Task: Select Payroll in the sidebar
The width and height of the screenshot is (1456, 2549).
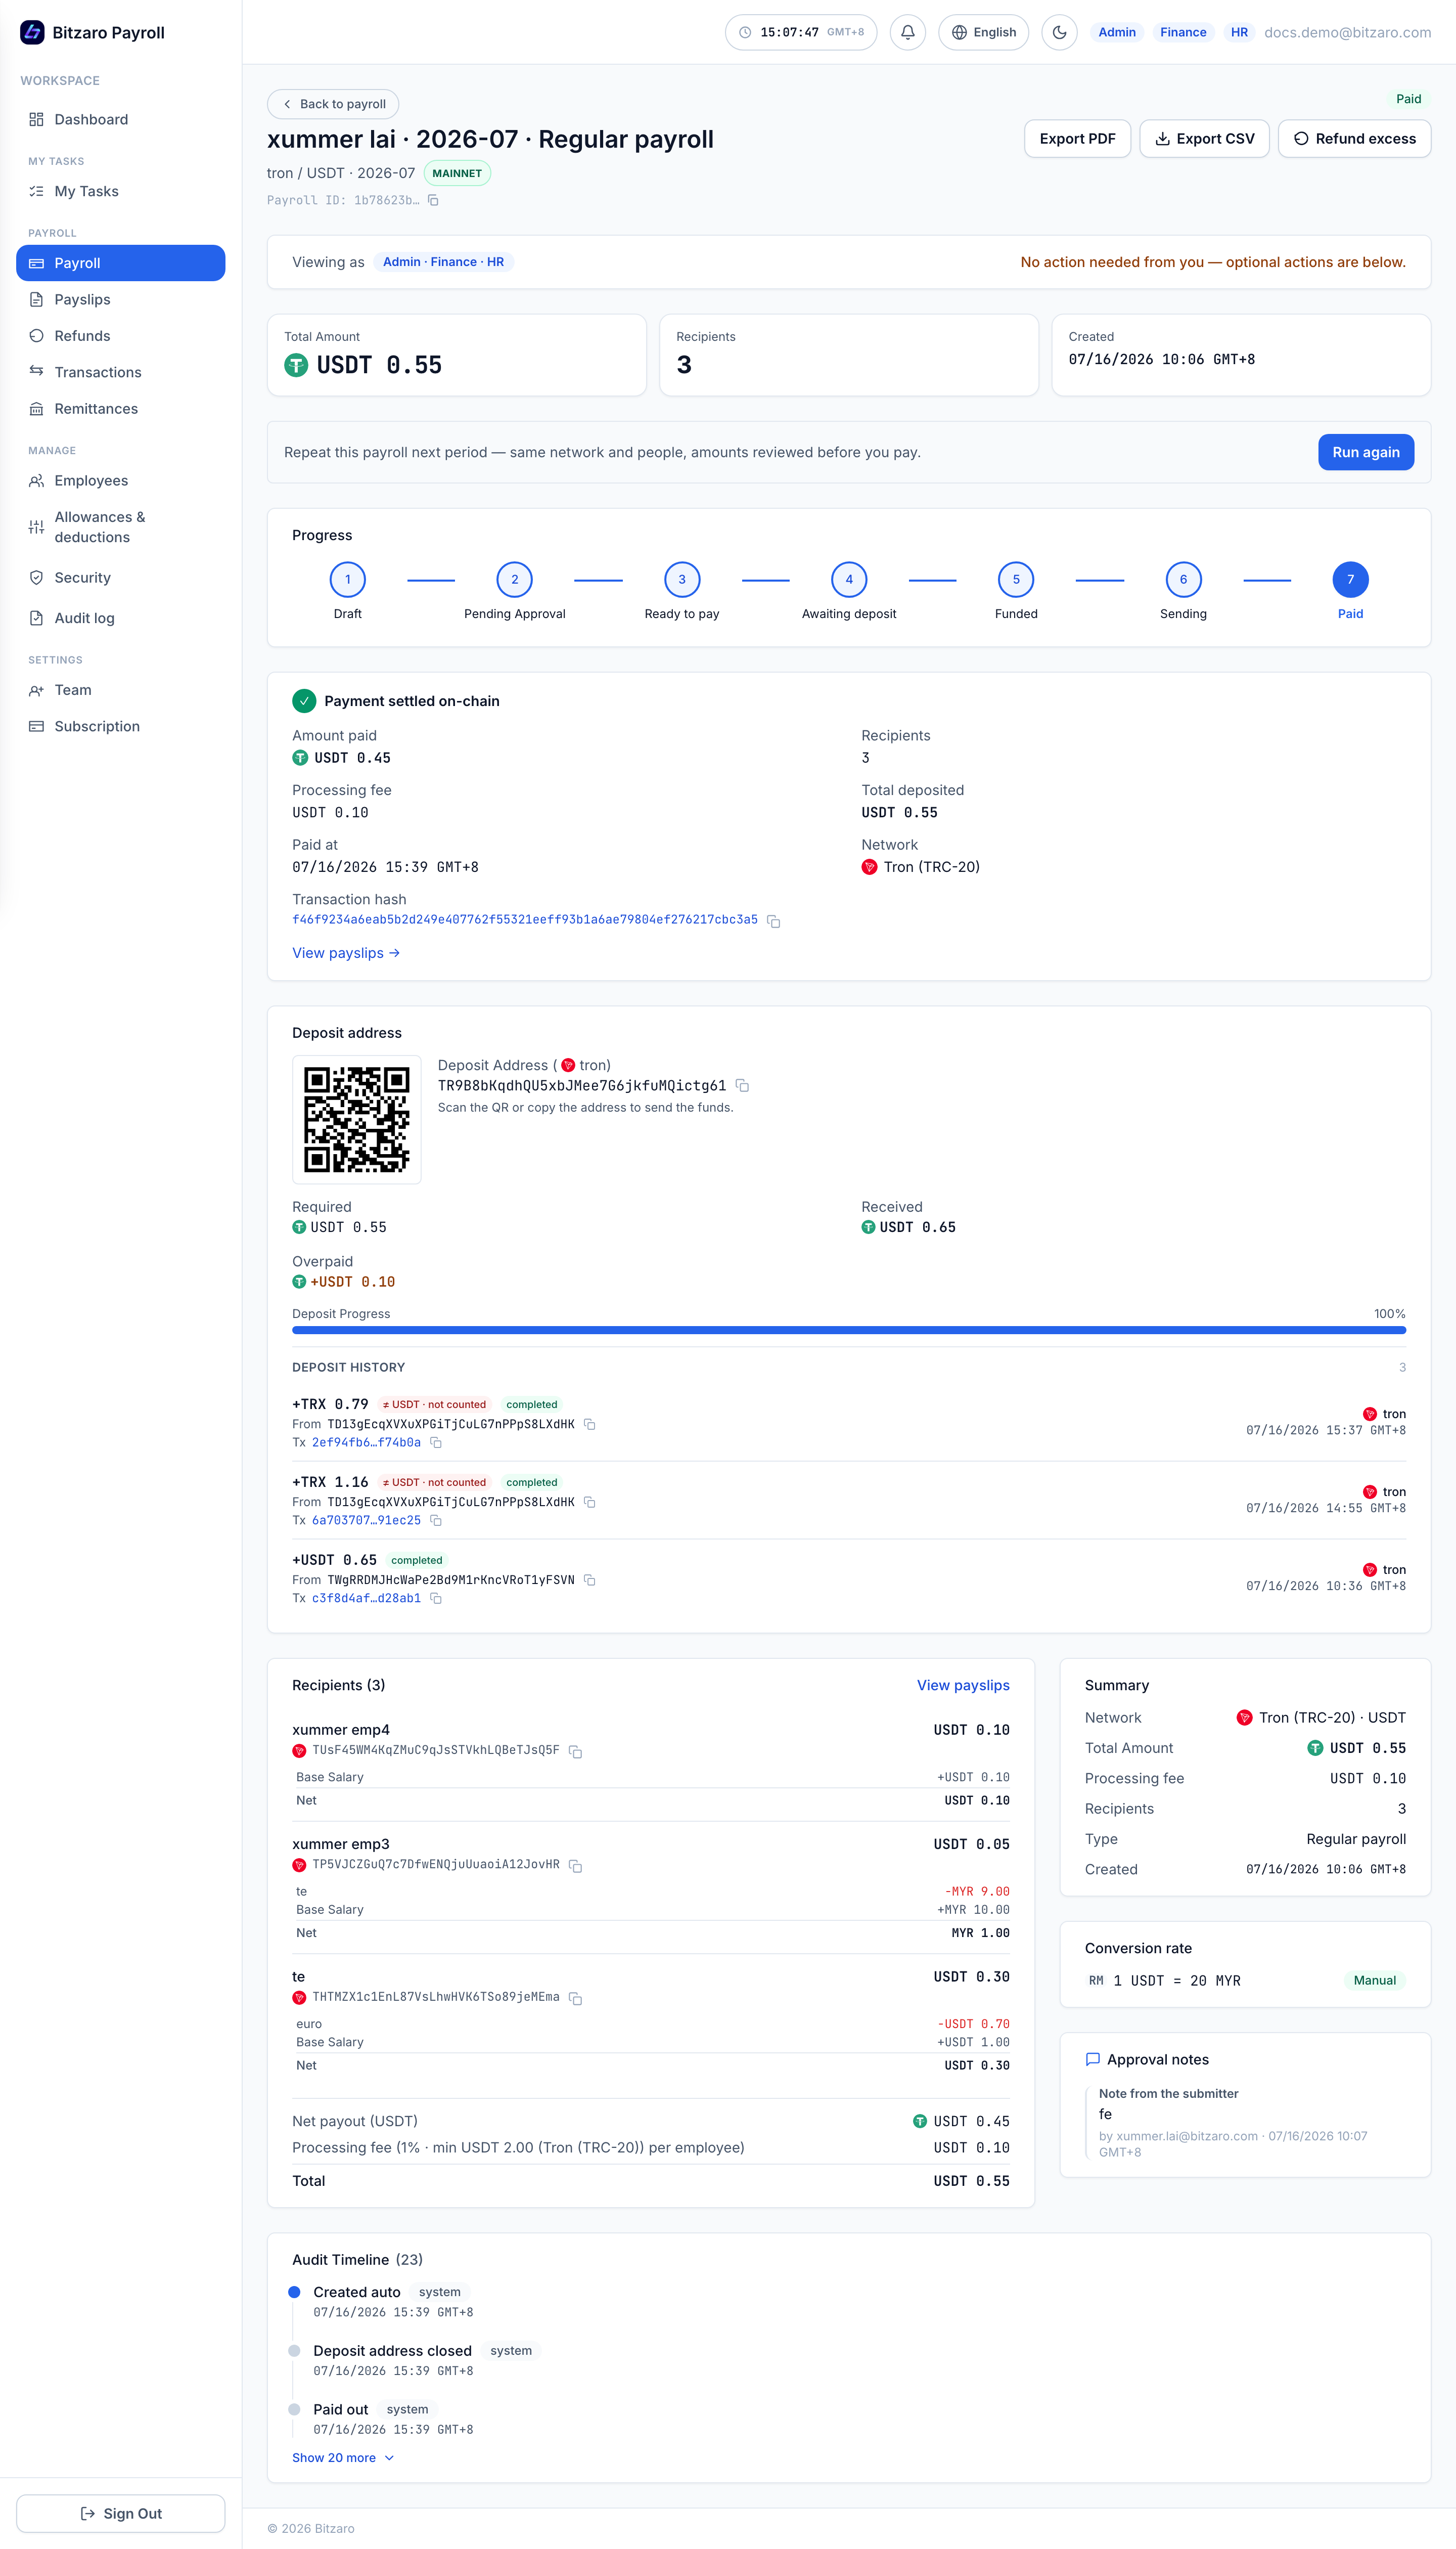Action: click(121, 263)
